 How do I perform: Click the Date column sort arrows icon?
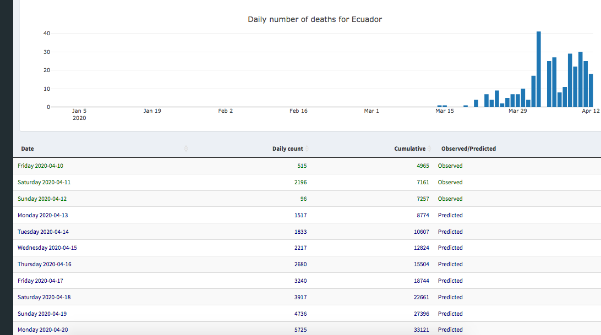point(186,149)
